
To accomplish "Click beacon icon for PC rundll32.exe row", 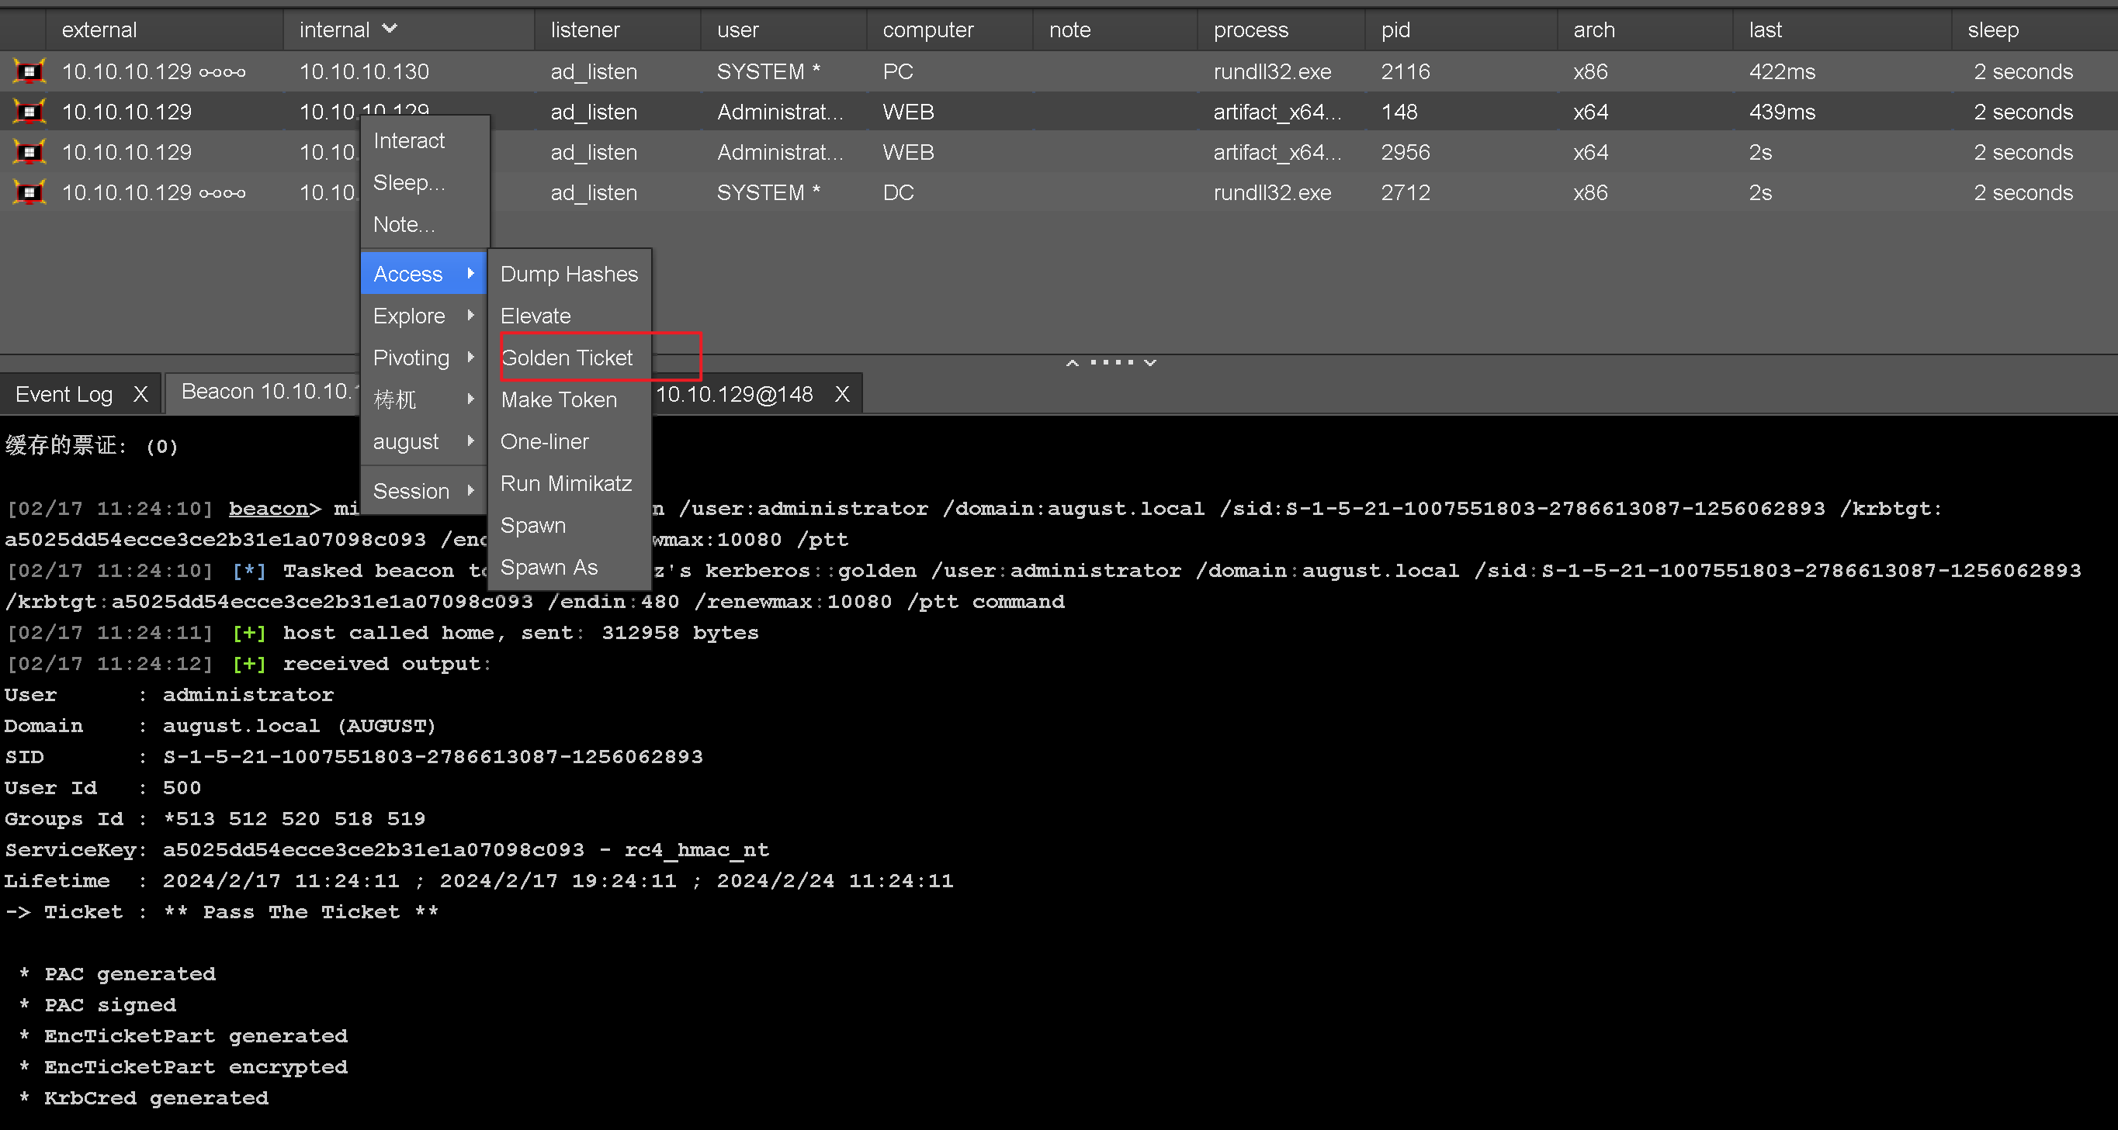I will click(29, 71).
